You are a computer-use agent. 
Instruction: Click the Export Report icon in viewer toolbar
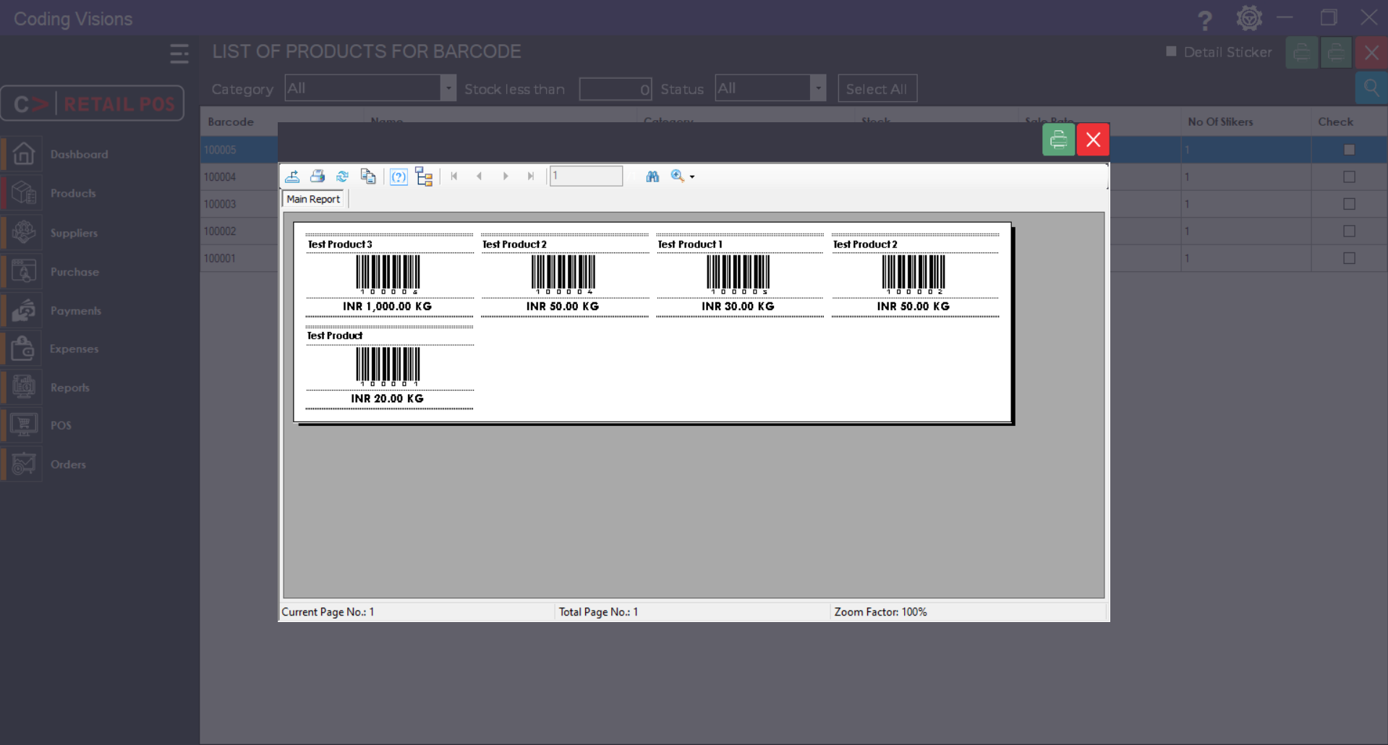292,176
